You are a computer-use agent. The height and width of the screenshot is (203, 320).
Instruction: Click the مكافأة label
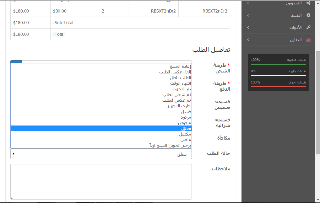click(224, 138)
